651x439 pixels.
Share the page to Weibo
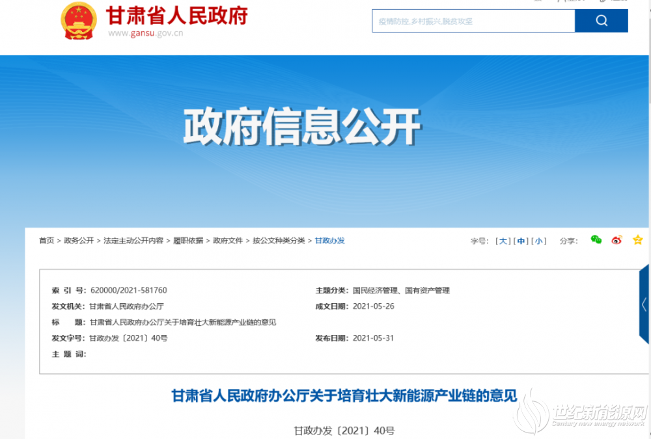[616, 240]
